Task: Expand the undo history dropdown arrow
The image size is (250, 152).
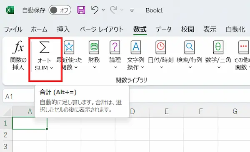Action: [x=103, y=10]
